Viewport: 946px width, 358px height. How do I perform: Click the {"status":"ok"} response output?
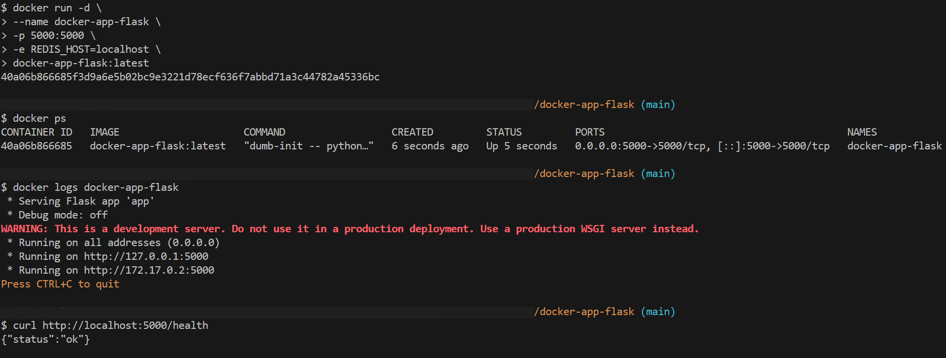pos(45,339)
